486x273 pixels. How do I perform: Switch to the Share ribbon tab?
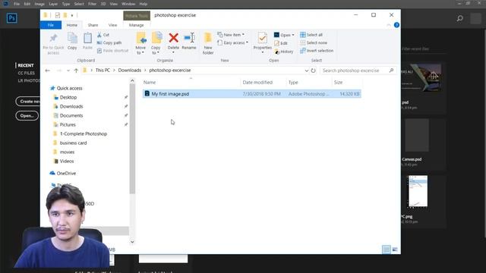pos(93,25)
